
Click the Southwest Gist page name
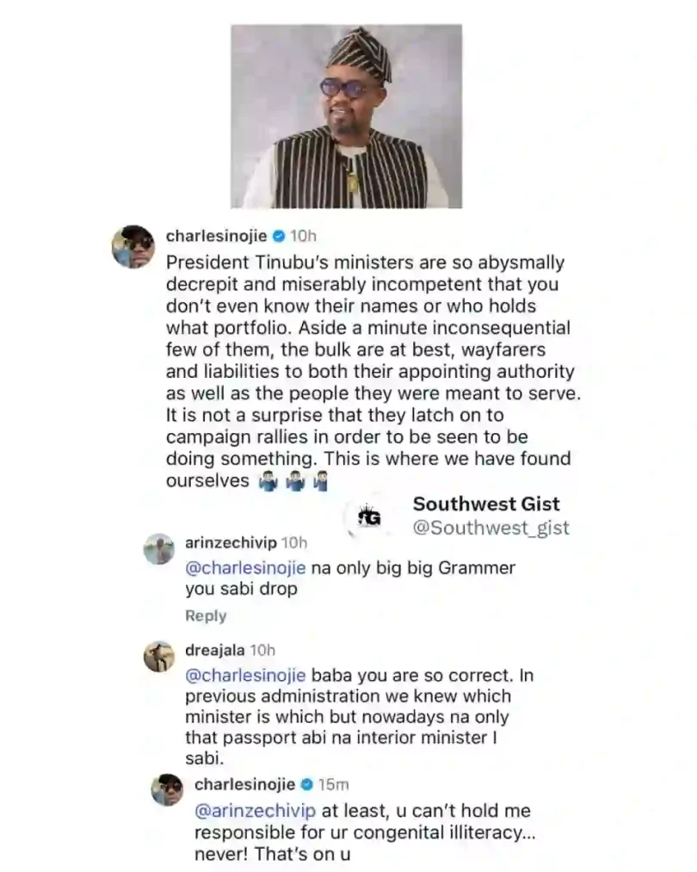[x=486, y=504]
